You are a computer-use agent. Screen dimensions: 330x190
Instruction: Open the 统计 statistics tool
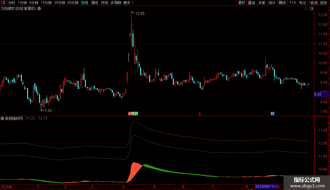tap(272, 3)
